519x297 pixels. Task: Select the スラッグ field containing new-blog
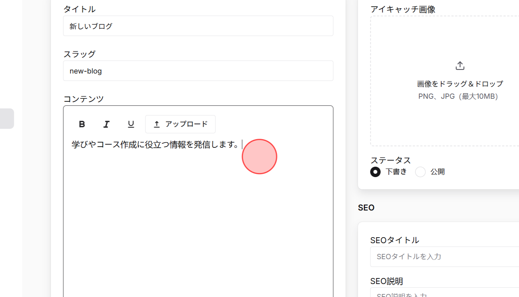(x=198, y=71)
